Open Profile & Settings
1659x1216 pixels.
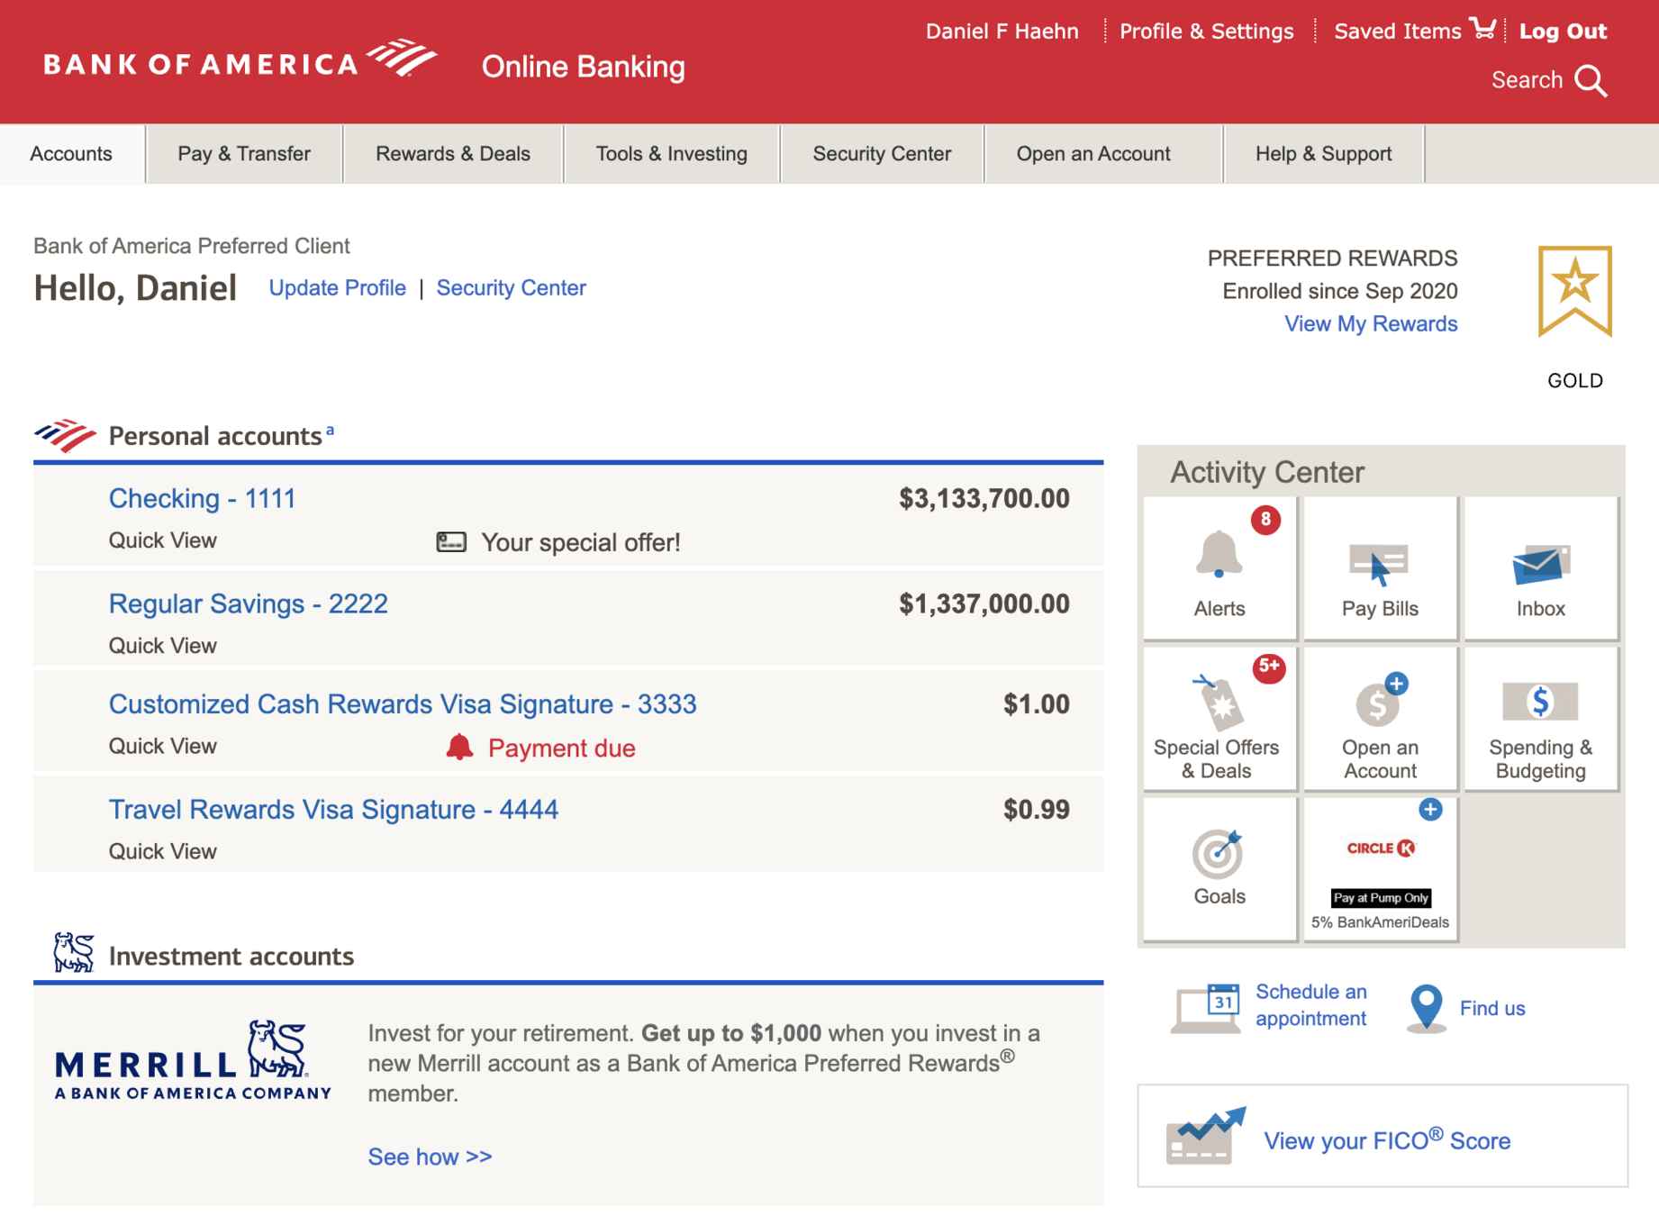(1207, 31)
